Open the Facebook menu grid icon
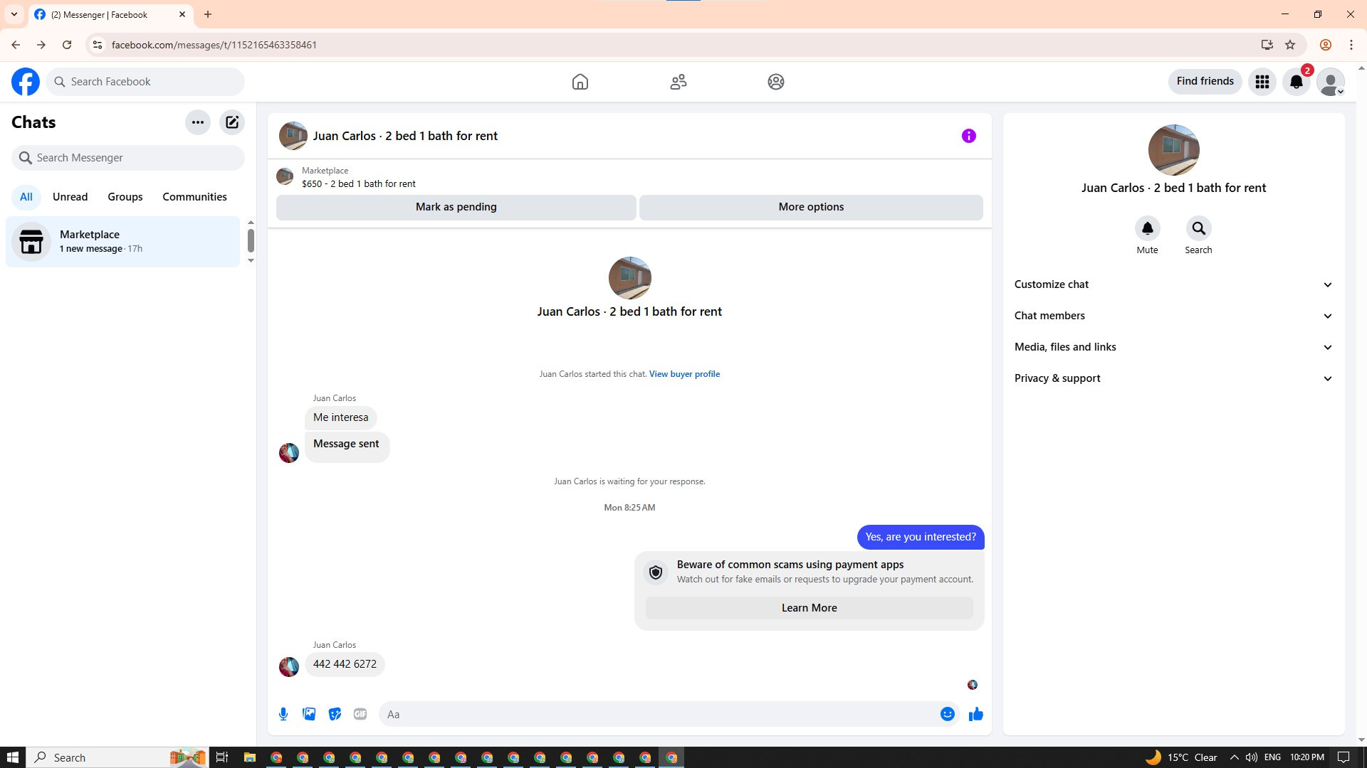This screenshot has width=1367, height=768. click(1262, 82)
